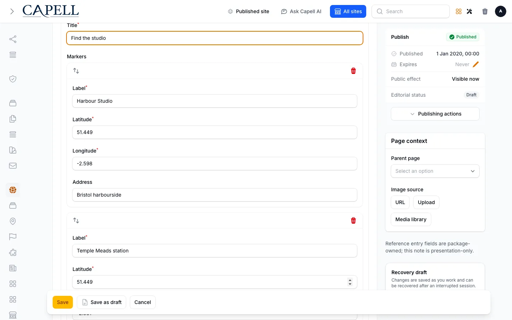
Task: Delete the Temple Meads station marker
Action: click(353, 220)
